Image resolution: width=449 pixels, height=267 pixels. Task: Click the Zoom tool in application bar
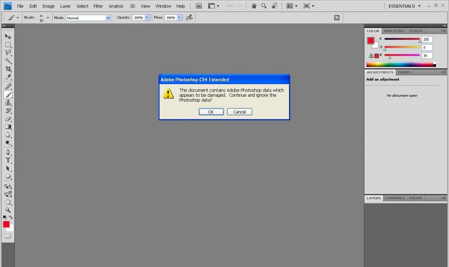pos(264,6)
